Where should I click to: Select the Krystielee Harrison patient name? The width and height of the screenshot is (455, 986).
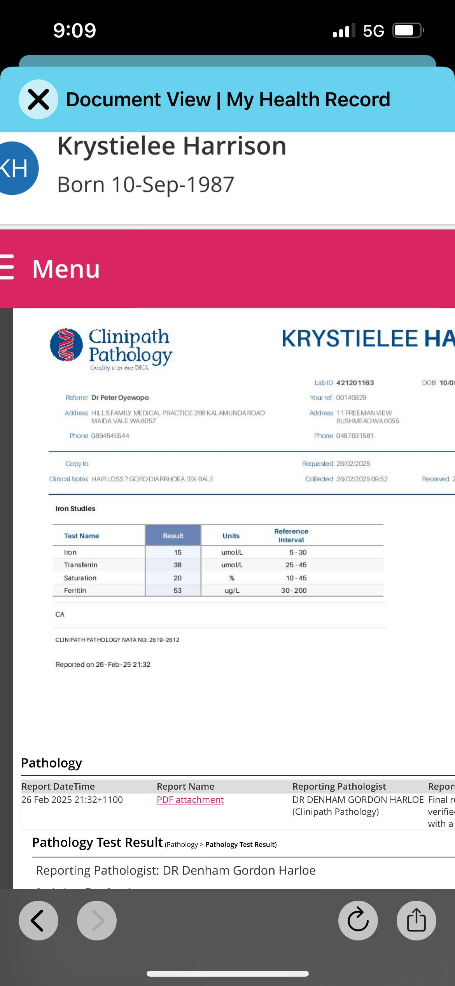click(x=172, y=146)
